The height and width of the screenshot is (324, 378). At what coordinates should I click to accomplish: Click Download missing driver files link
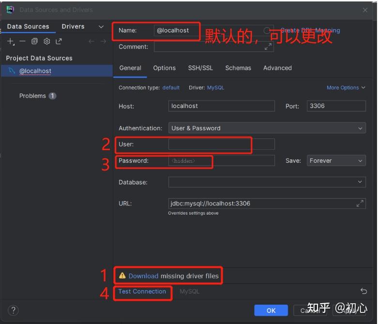[x=143, y=276]
